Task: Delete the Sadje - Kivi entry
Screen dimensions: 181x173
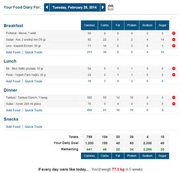Action: (x=173, y=40)
